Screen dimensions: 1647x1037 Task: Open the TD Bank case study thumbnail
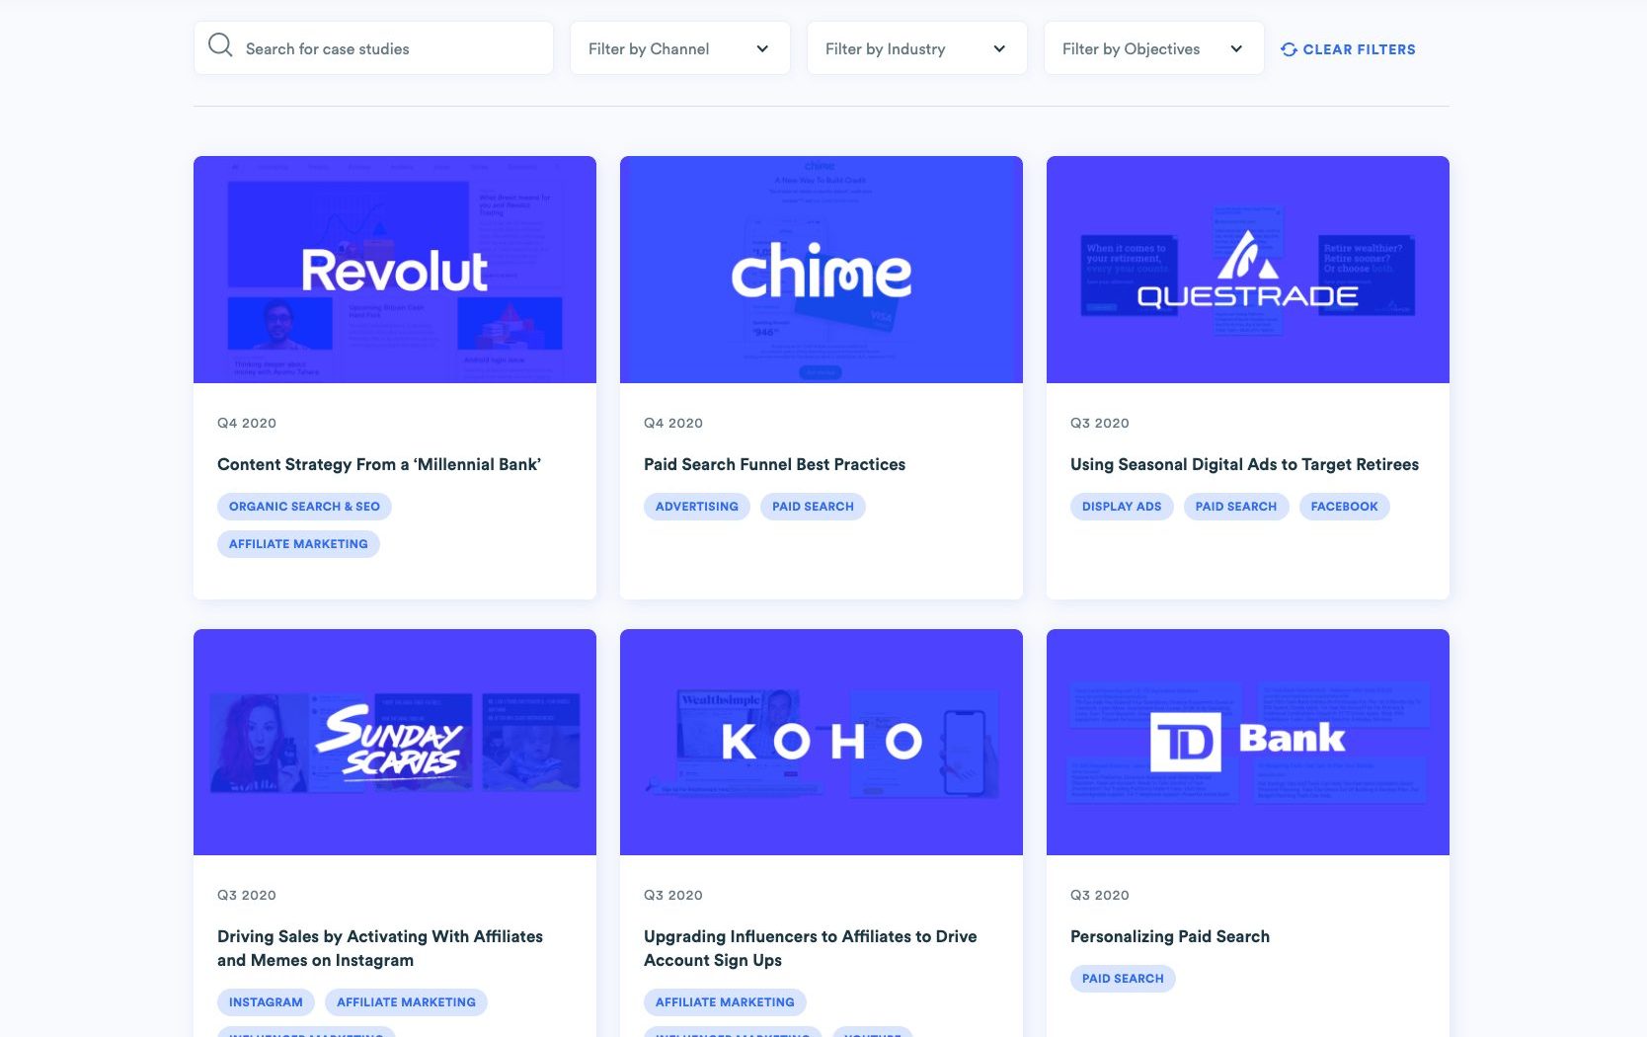pos(1248,742)
